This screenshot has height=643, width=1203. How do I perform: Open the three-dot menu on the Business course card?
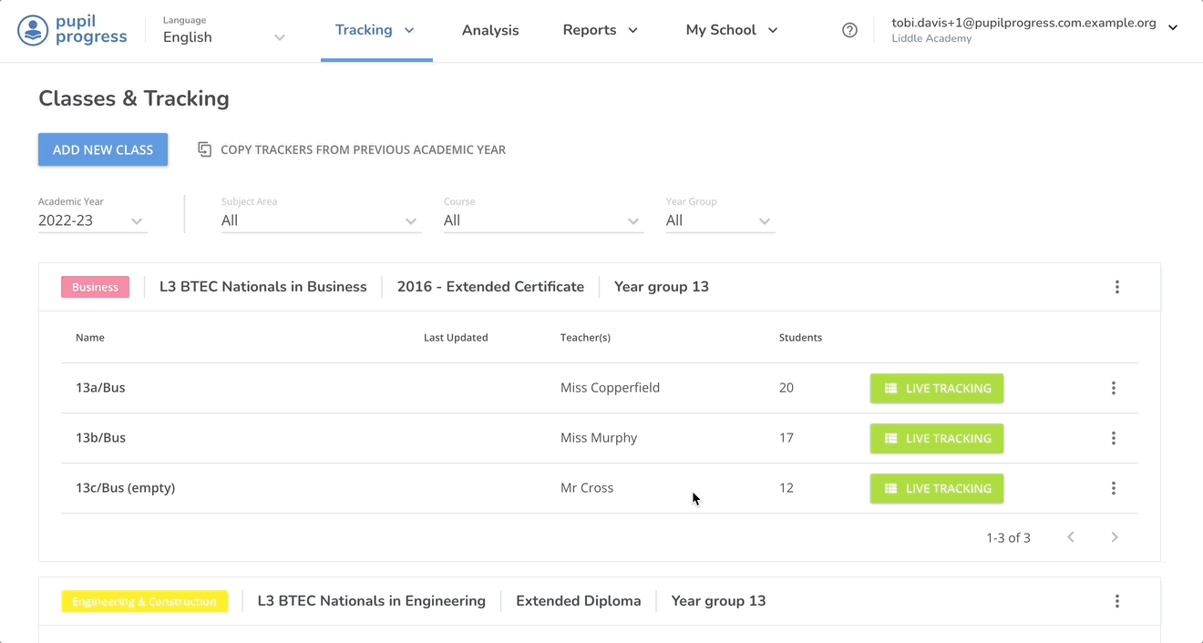click(1117, 286)
